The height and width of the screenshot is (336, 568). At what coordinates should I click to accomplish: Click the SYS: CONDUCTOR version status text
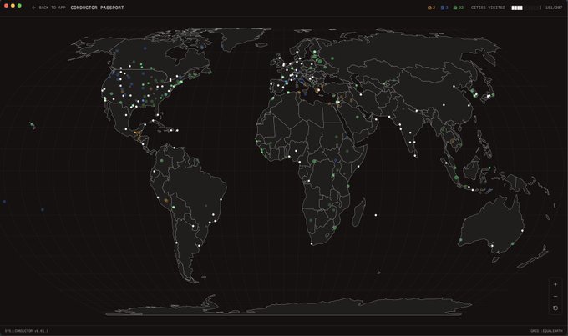click(x=27, y=331)
